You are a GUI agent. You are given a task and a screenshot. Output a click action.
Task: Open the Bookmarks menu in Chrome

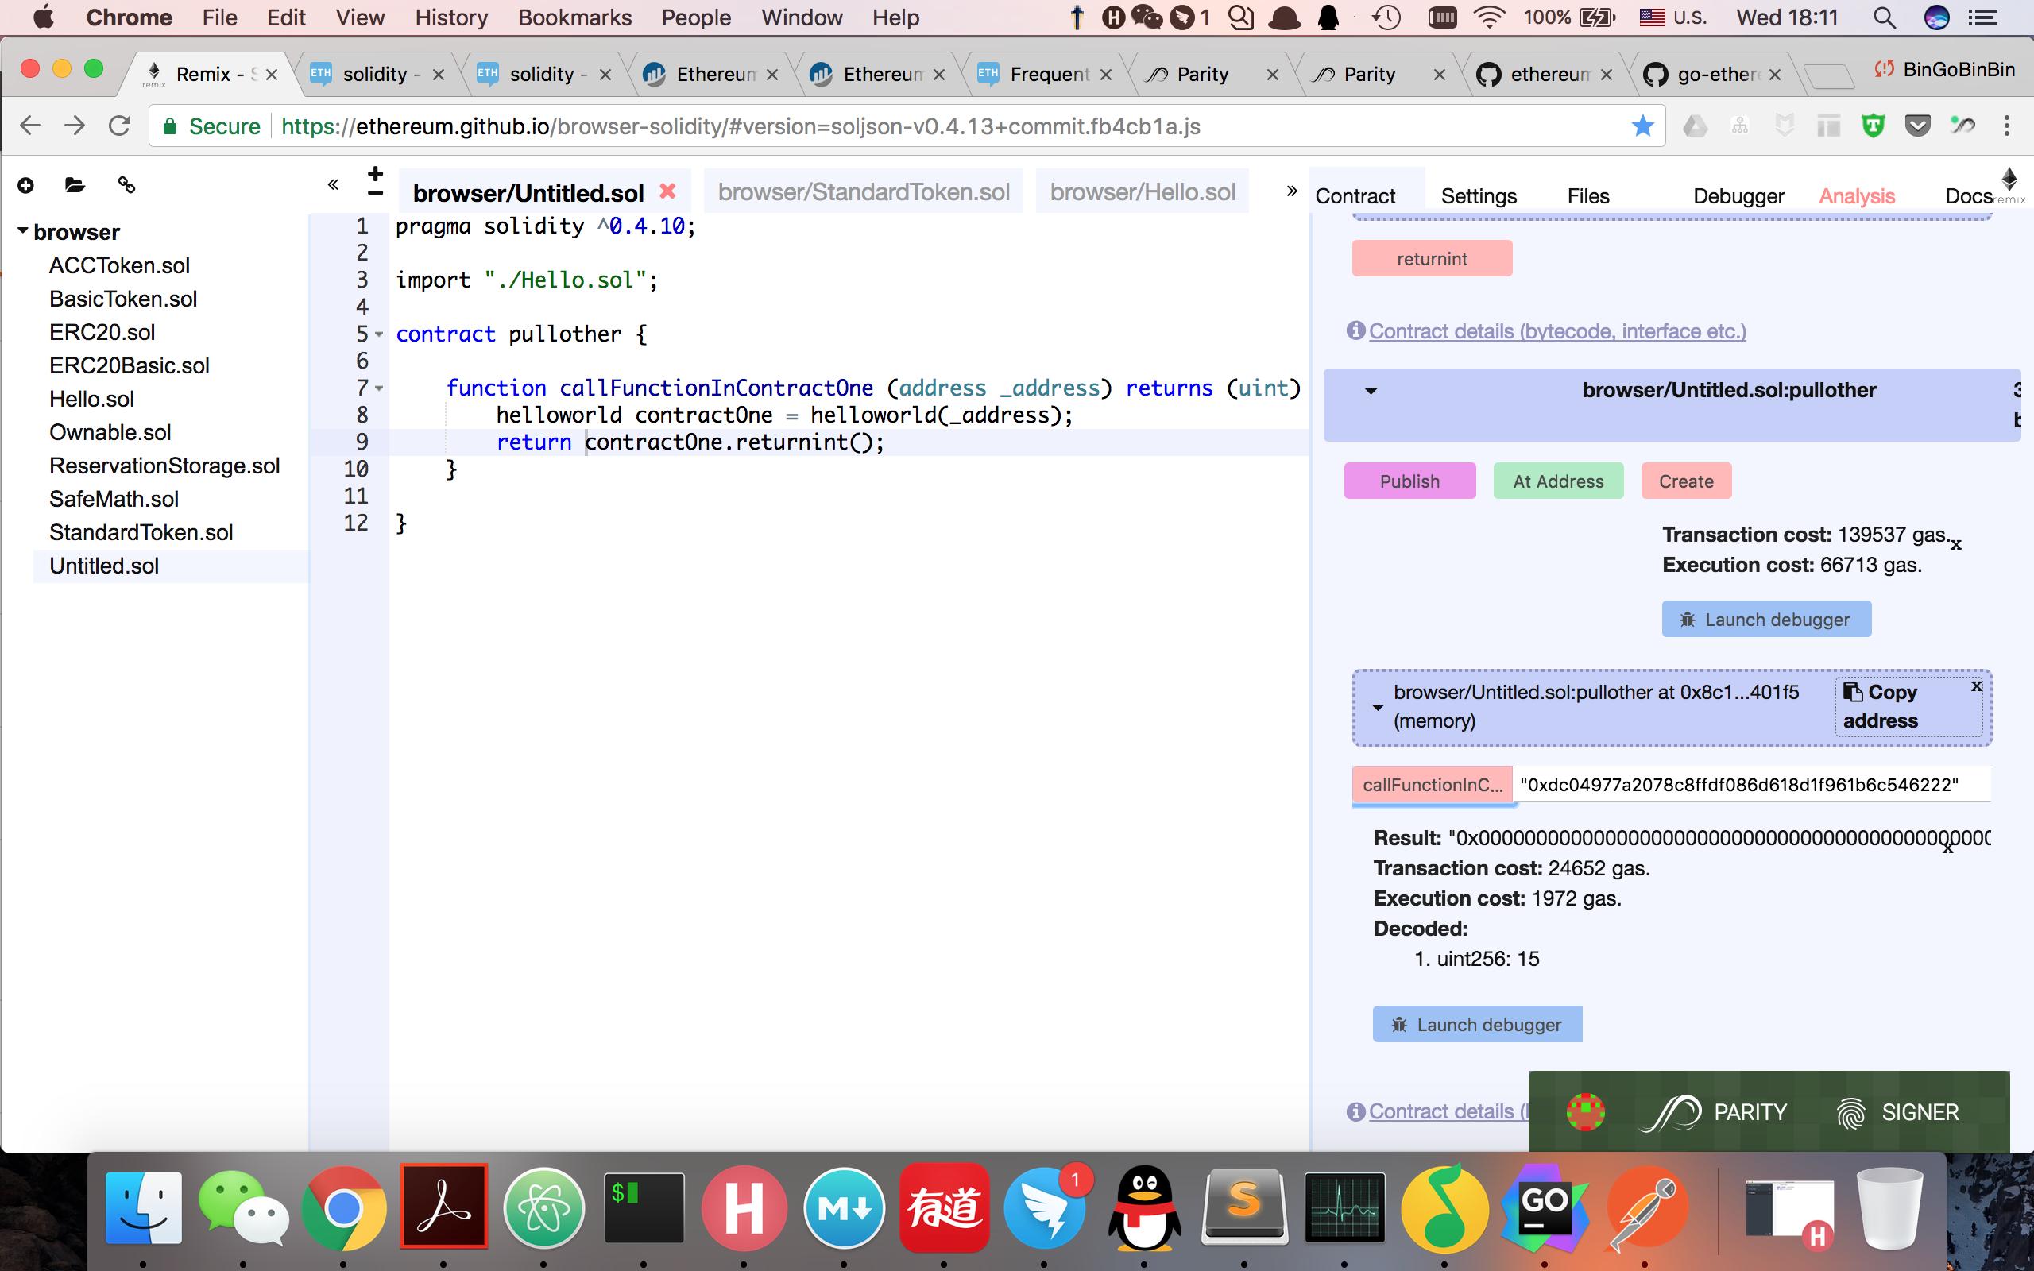point(574,17)
